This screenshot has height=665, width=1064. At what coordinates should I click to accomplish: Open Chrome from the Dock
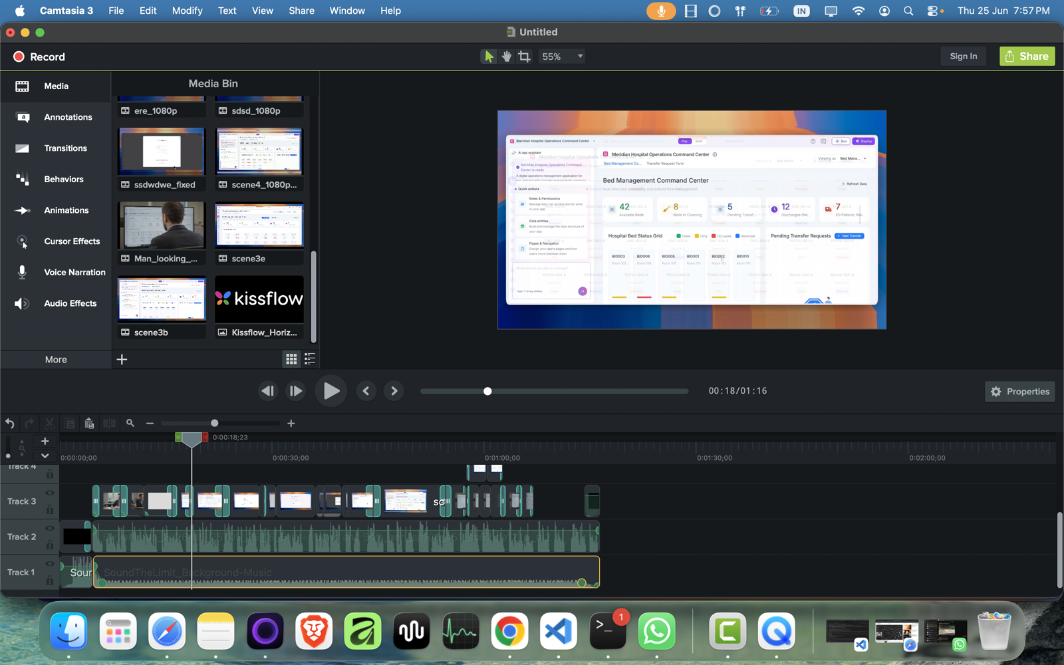[509, 631]
